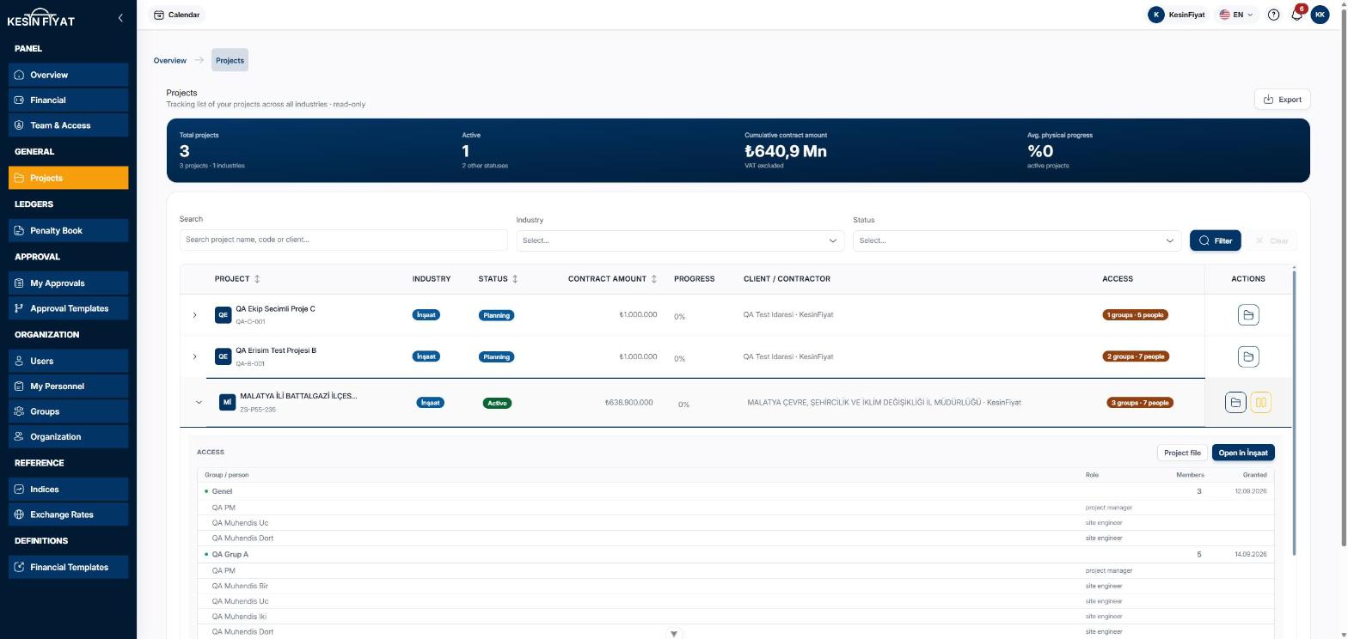
Task: Select the QA Grup A group row
Action: coord(735,555)
